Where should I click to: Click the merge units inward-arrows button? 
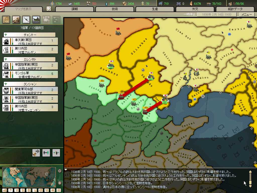pyautogui.click(x=56, y=153)
